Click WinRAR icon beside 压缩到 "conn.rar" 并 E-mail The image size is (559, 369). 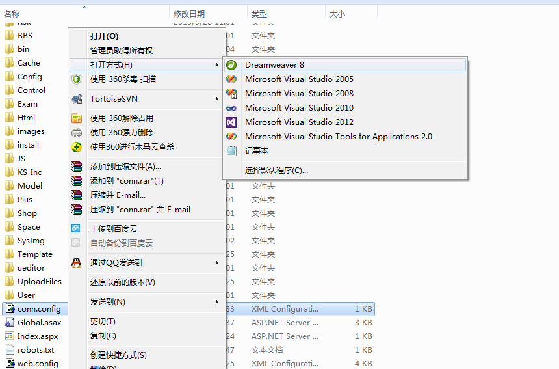click(x=76, y=210)
